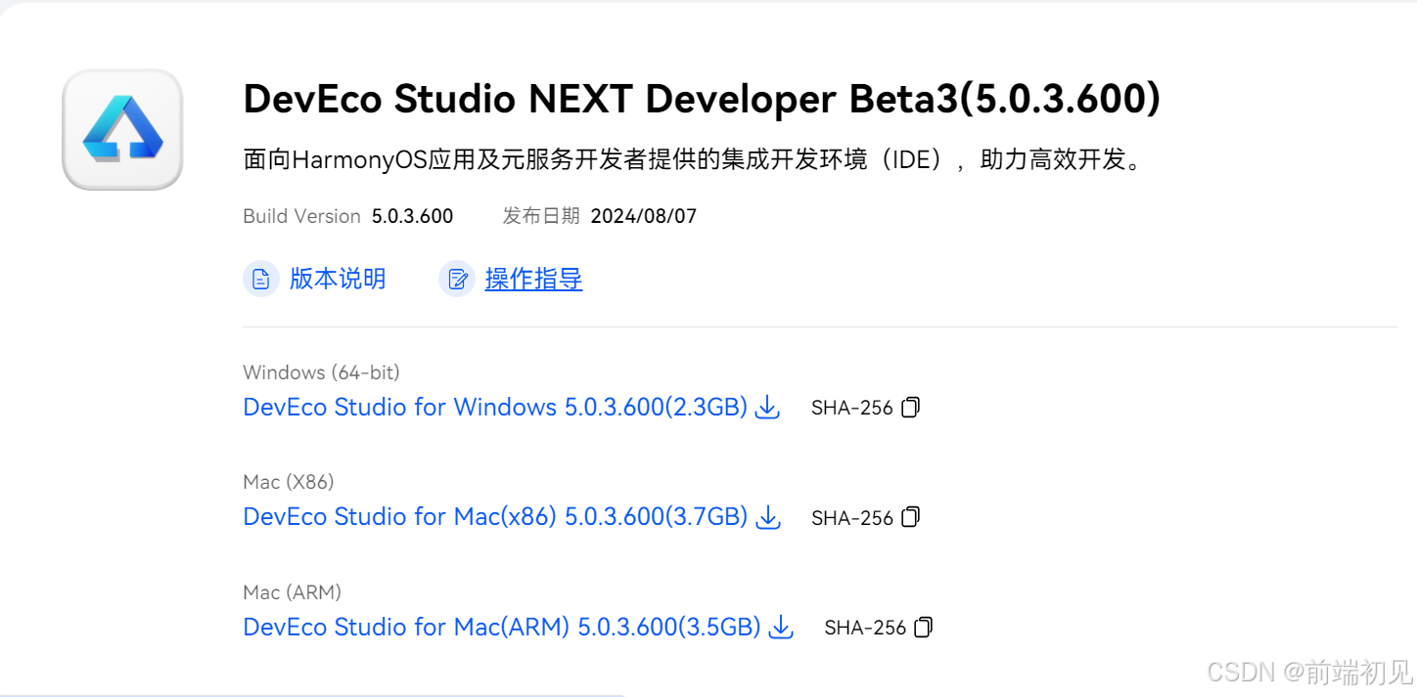
Task: Click the HarmonyOS IDE description sentence
Action: click(693, 160)
